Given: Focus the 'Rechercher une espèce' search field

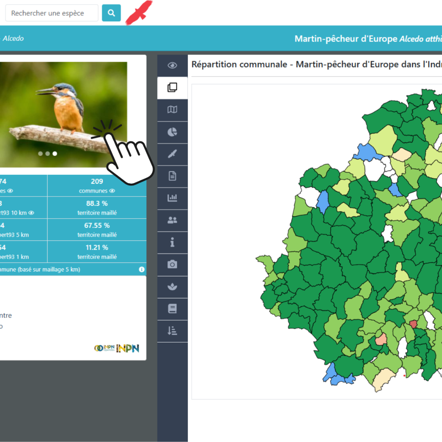Looking at the screenshot, I should 52,13.
